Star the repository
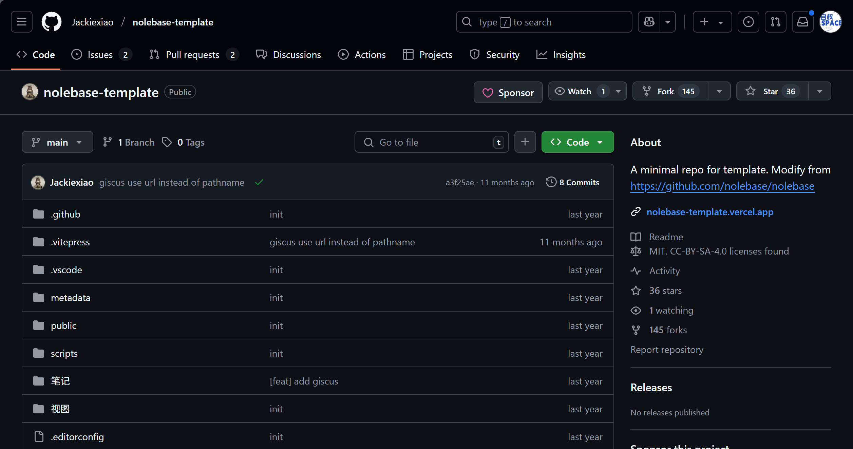The image size is (853, 449). (773, 91)
